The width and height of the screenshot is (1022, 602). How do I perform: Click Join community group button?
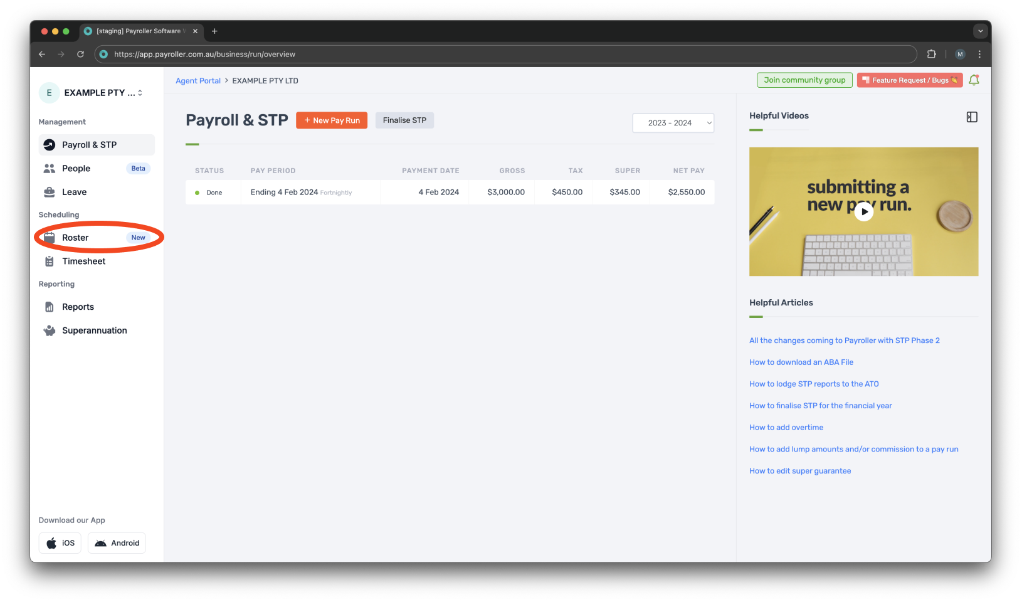pyautogui.click(x=804, y=80)
